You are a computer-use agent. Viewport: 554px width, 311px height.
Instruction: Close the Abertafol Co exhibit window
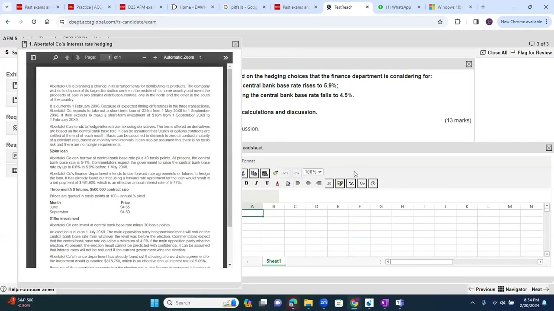point(235,44)
